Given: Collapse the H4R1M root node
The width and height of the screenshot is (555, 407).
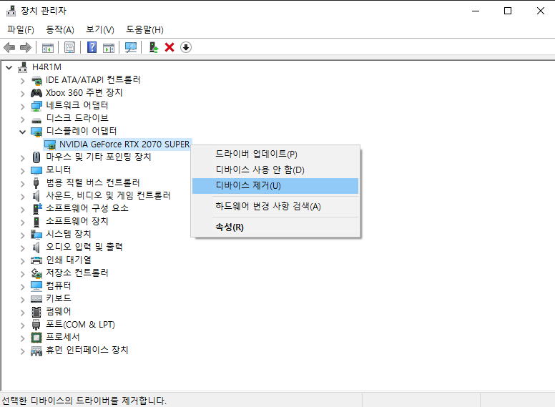Looking at the screenshot, I should tap(9, 67).
